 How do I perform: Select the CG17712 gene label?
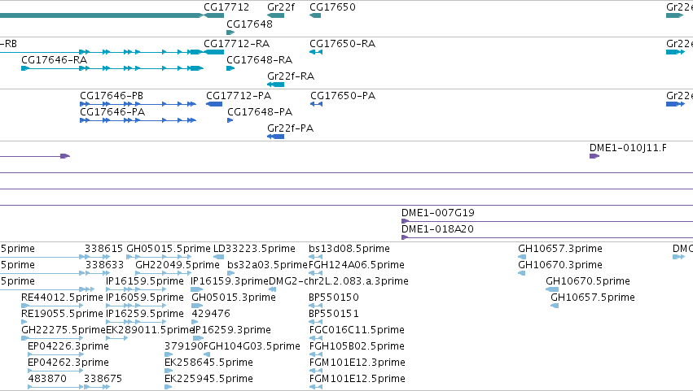tap(226, 7)
